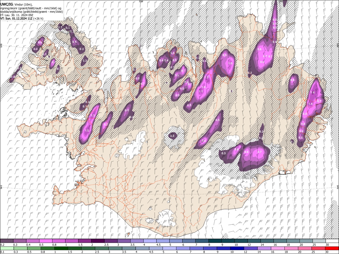This screenshot has width=339, height=254.
Task: Select the 25–30 coral red rain legend swatch
Action: tap(318, 248)
